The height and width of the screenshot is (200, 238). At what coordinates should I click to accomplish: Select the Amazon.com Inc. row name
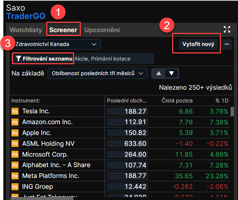coord(47,122)
